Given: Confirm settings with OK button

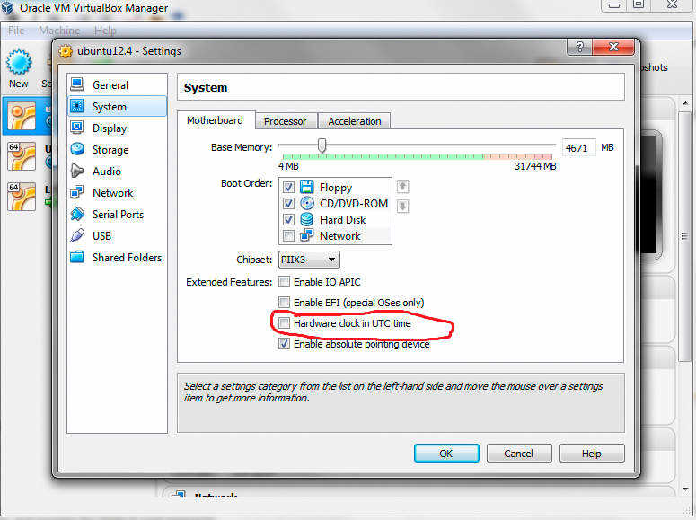Looking at the screenshot, I should pos(446,454).
